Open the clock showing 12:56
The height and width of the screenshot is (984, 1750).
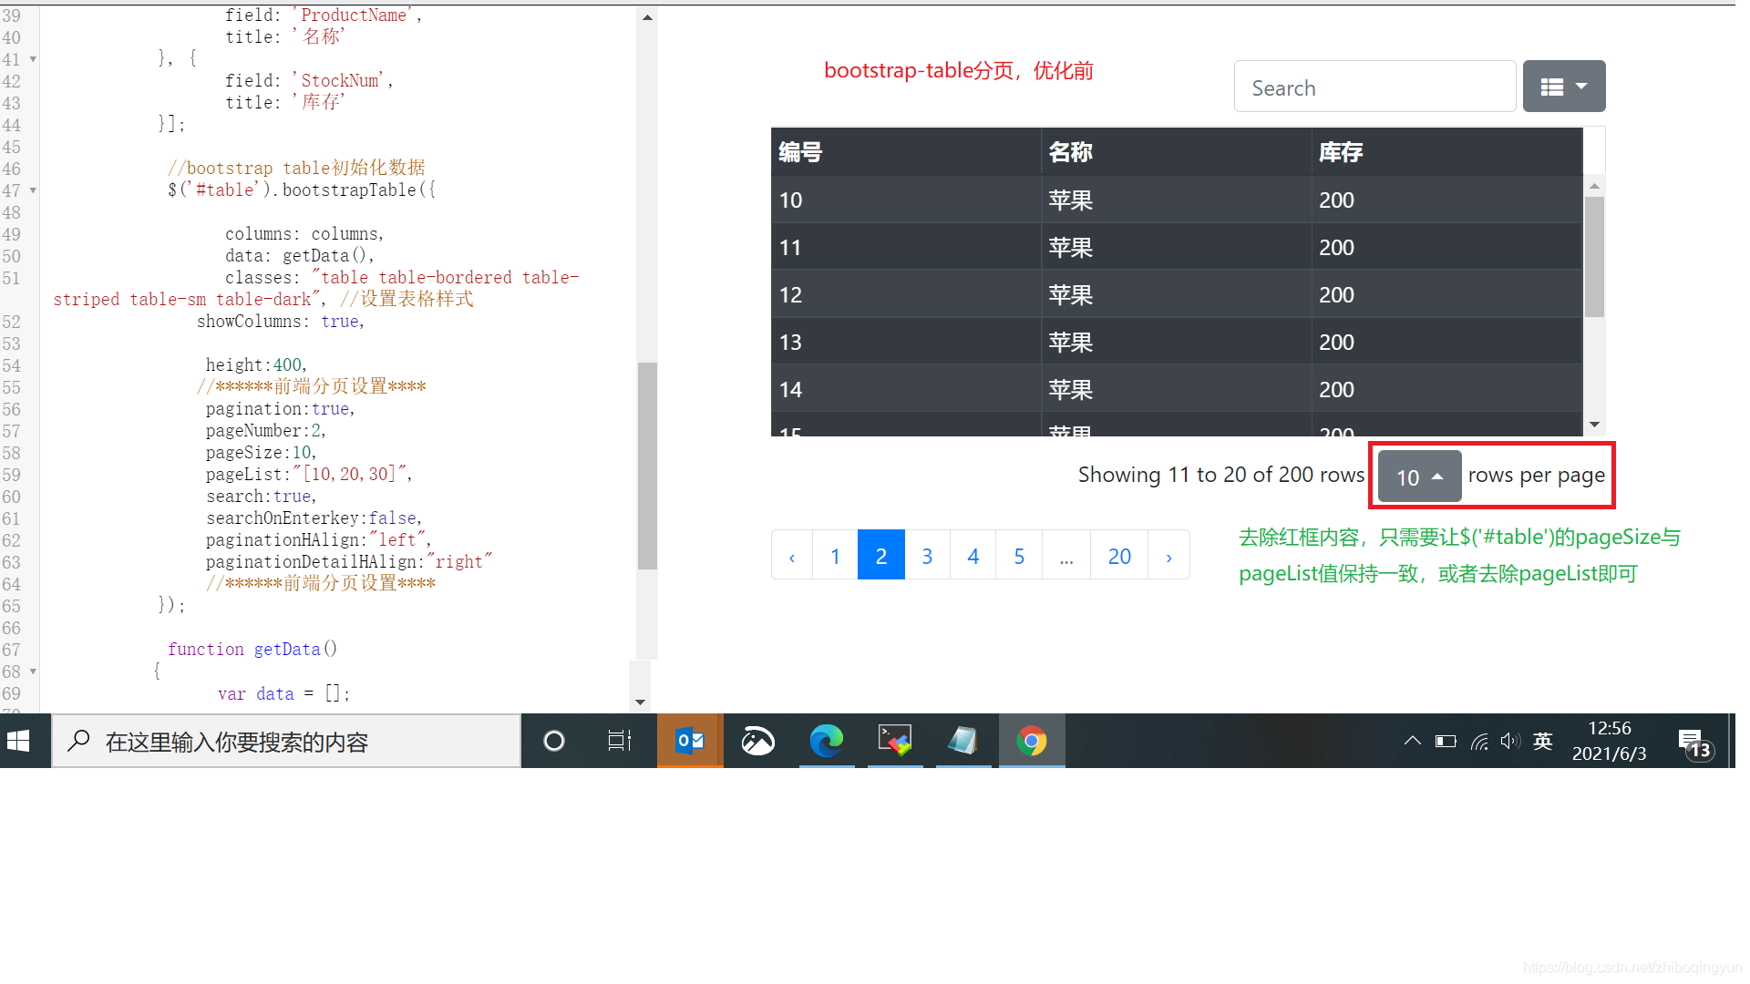pos(1609,741)
